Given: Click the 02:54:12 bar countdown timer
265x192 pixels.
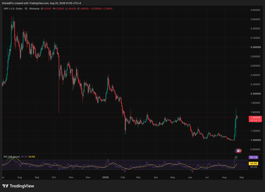Looking at the screenshot, I should [x=255, y=120].
